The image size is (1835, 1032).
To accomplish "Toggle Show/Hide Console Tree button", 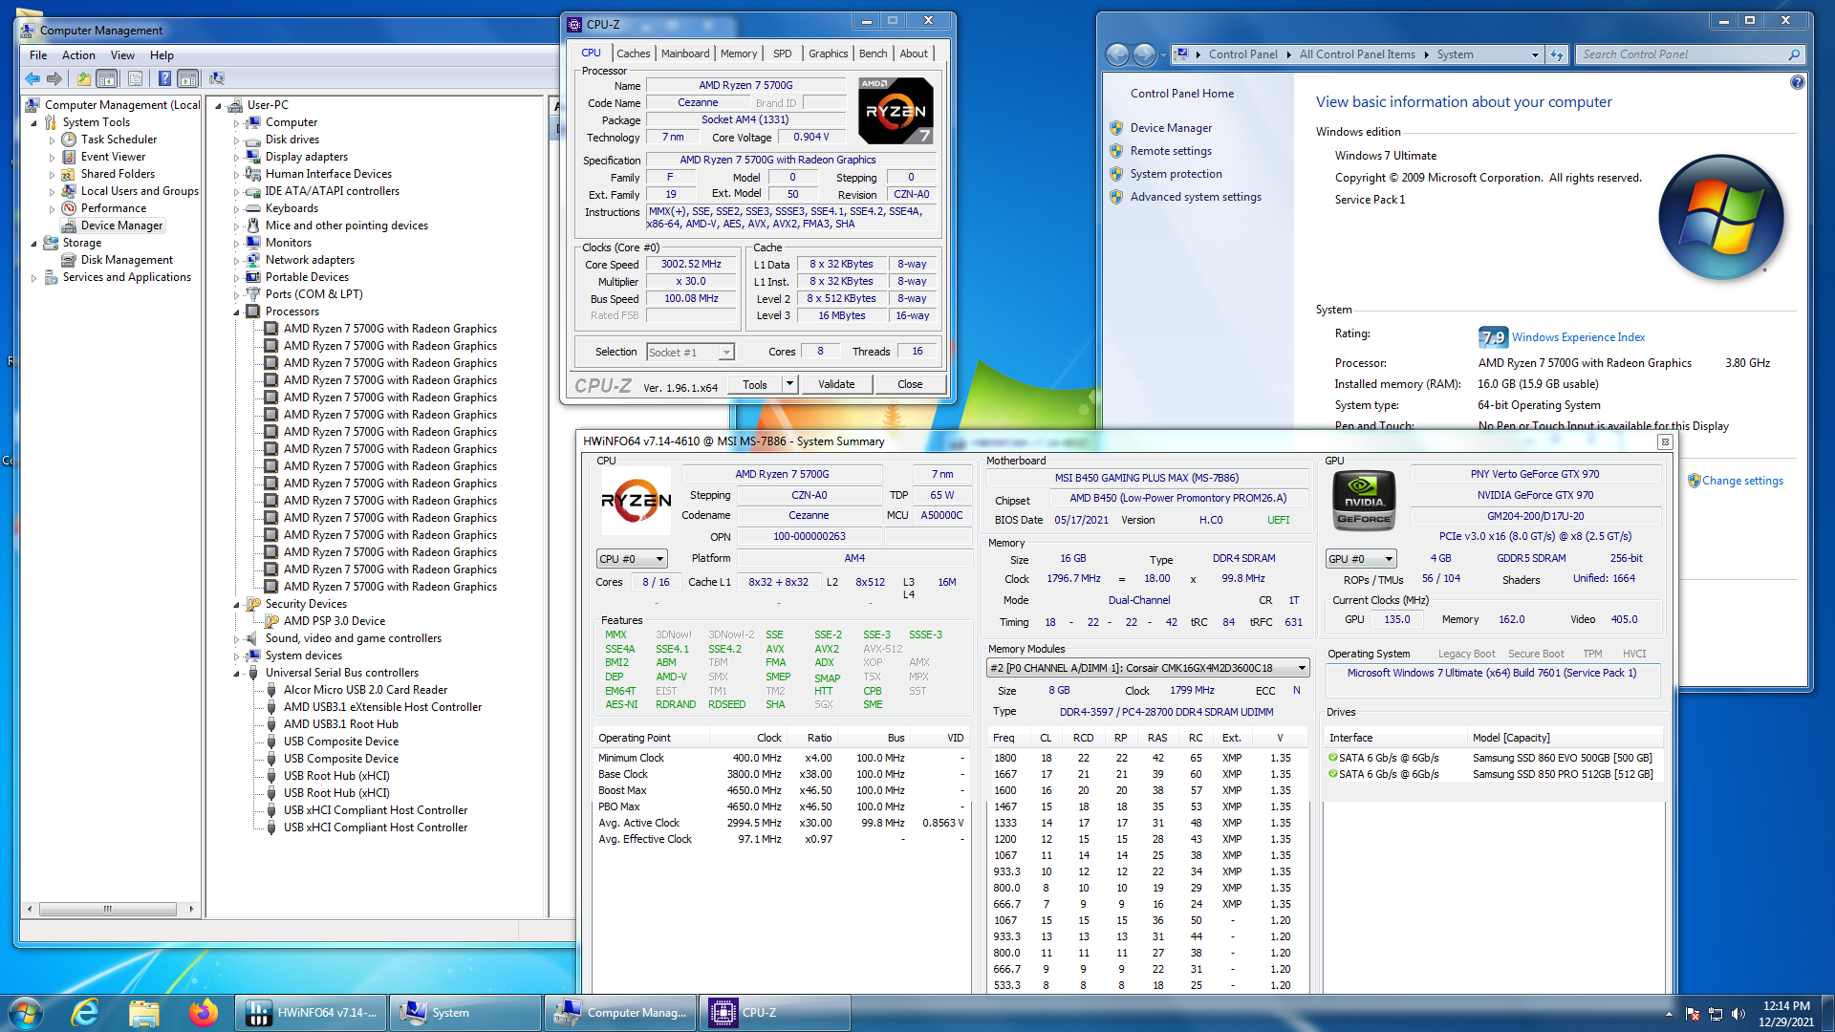I will [x=107, y=78].
